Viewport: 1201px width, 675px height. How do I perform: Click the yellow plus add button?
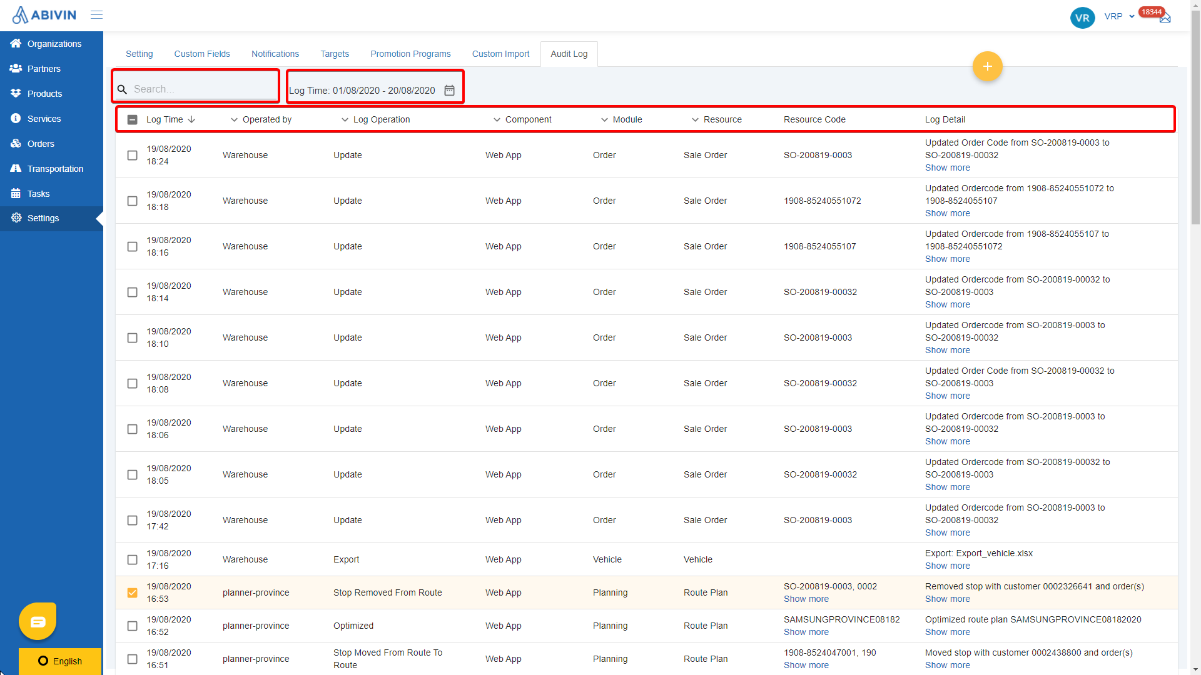tap(987, 66)
